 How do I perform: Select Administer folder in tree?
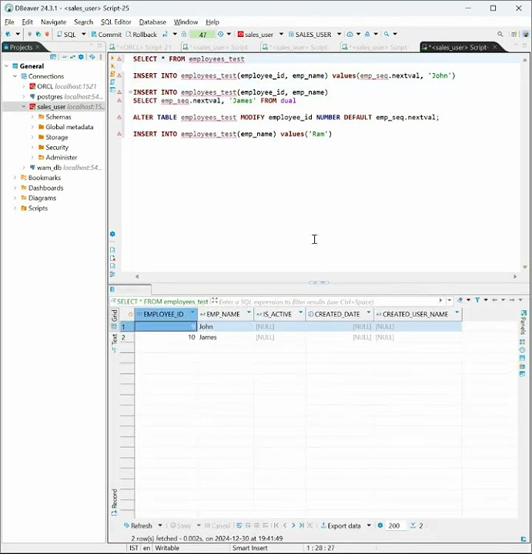[61, 157]
